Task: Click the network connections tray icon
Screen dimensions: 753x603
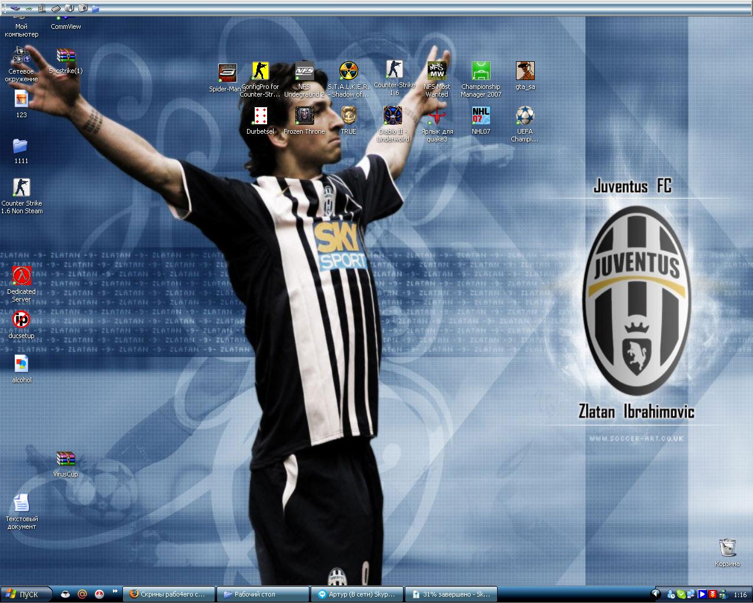Action: click(692, 594)
